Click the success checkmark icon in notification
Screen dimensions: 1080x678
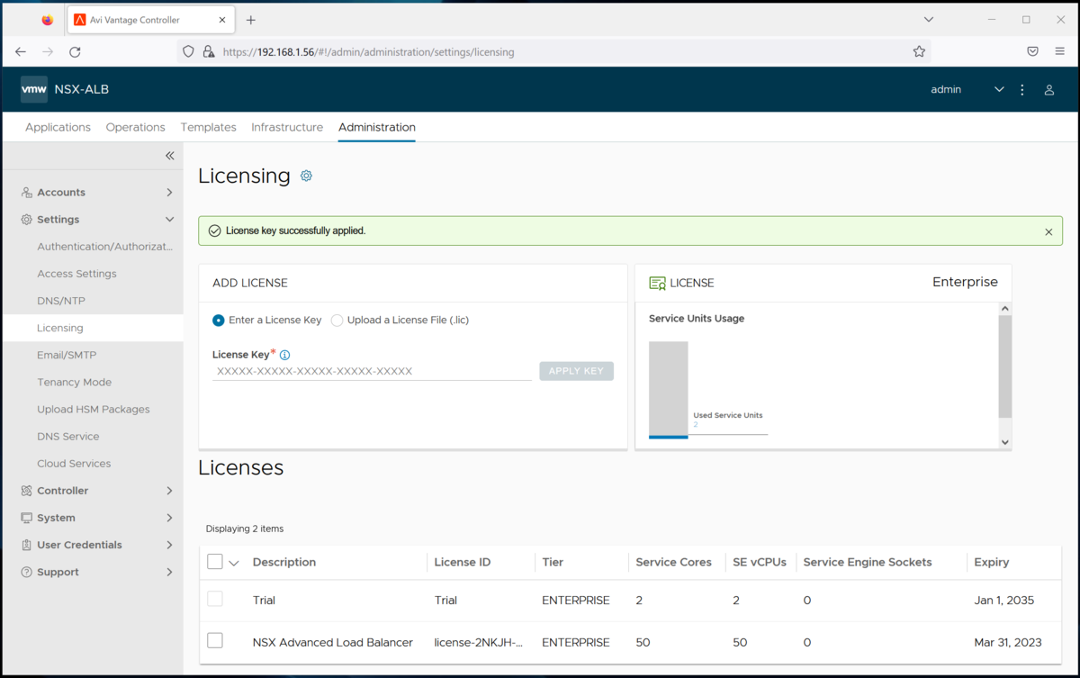pos(214,231)
